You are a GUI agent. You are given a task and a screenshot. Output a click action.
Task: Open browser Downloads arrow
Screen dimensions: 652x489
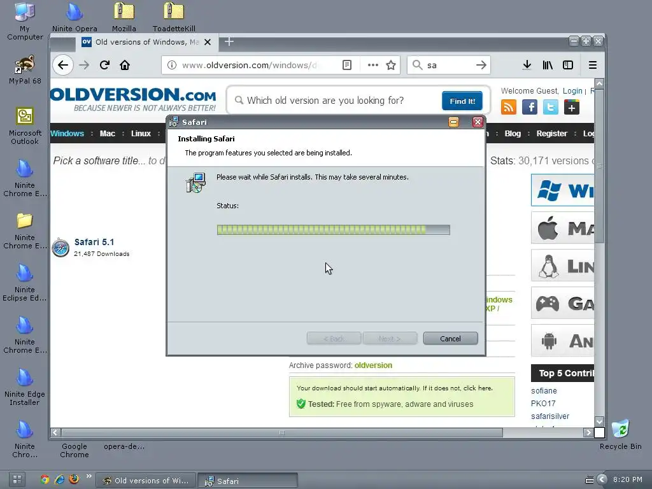click(x=527, y=65)
